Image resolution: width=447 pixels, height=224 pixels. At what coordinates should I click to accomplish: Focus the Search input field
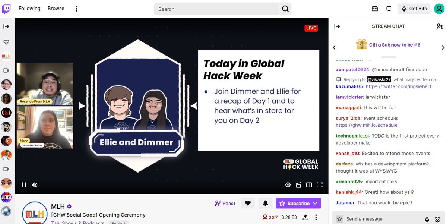(217, 9)
